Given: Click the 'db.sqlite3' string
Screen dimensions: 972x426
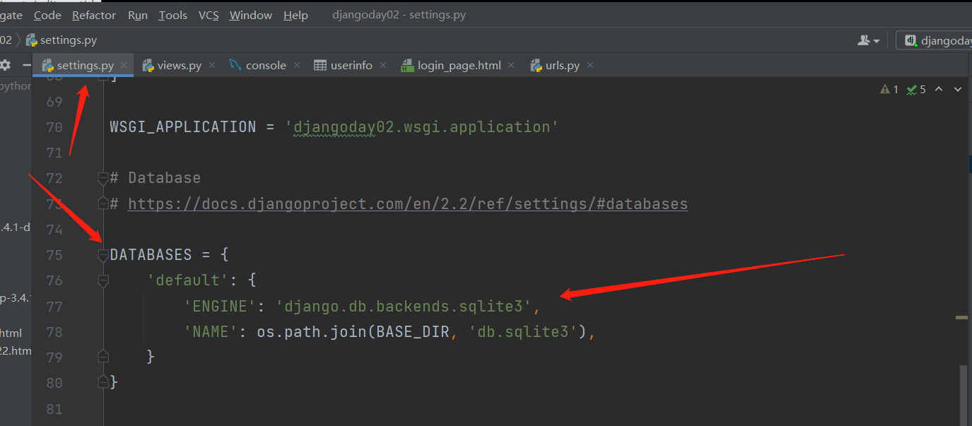Looking at the screenshot, I should coord(524,331).
